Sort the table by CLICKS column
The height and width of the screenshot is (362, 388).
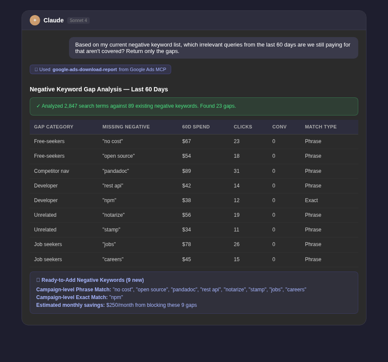[x=243, y=127]
